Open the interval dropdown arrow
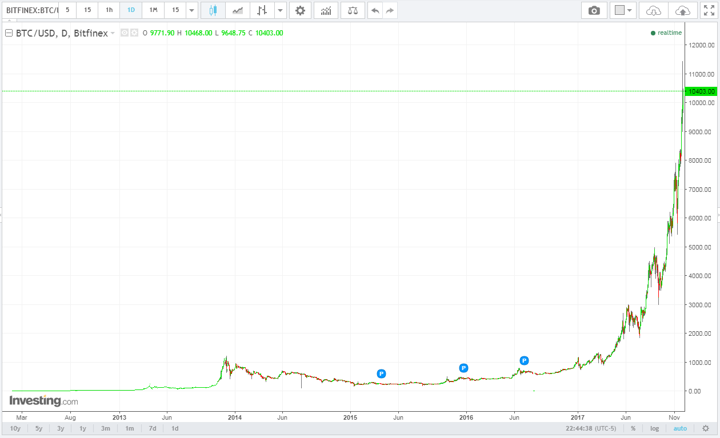This screenshot has height=438, width=720. coord(192,10)
